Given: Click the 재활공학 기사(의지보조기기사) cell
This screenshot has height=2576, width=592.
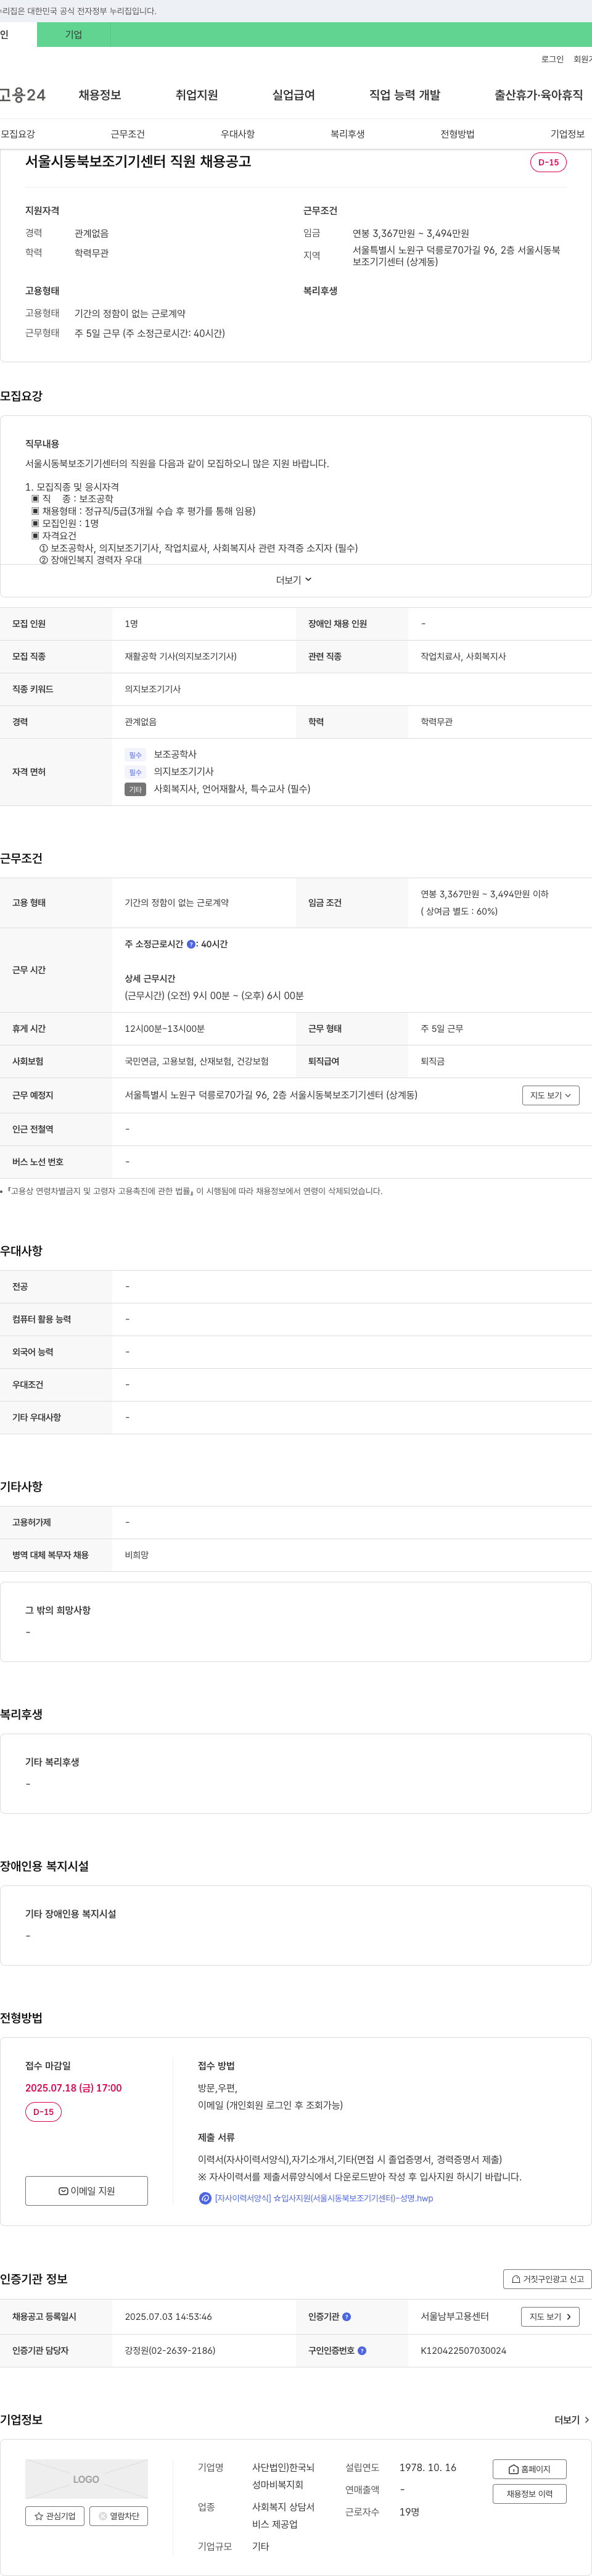Looking at the screenshot, I should [x=181, y=657].
